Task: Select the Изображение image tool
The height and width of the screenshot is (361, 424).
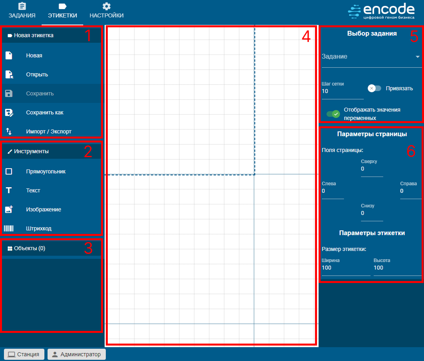Action: [9, 209]
